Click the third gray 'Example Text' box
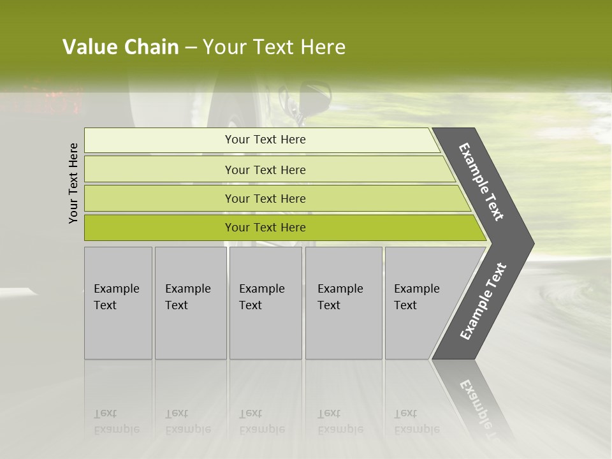Image resolution: width=612 pixels, height=459 pixels. click(x=266, y=303)
